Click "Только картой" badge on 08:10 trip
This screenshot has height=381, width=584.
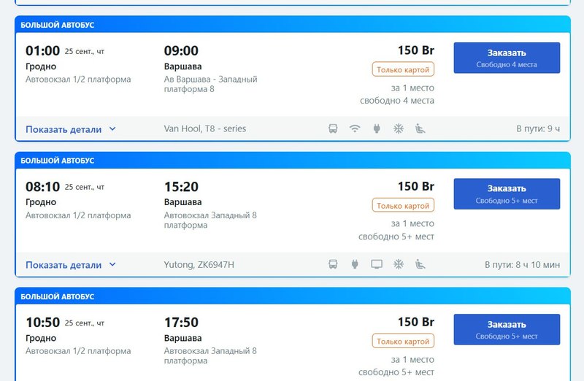tap(403, 205)
